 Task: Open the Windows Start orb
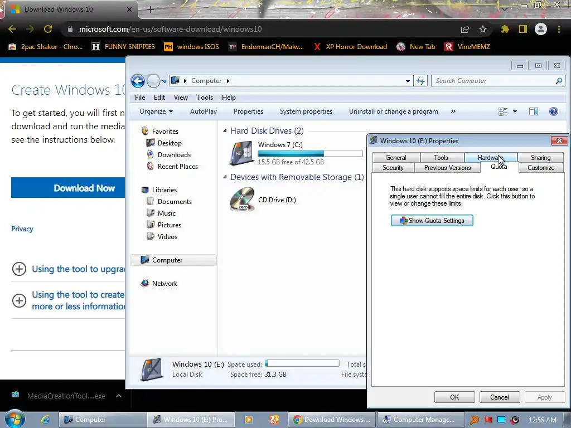[x=15, y=419]
